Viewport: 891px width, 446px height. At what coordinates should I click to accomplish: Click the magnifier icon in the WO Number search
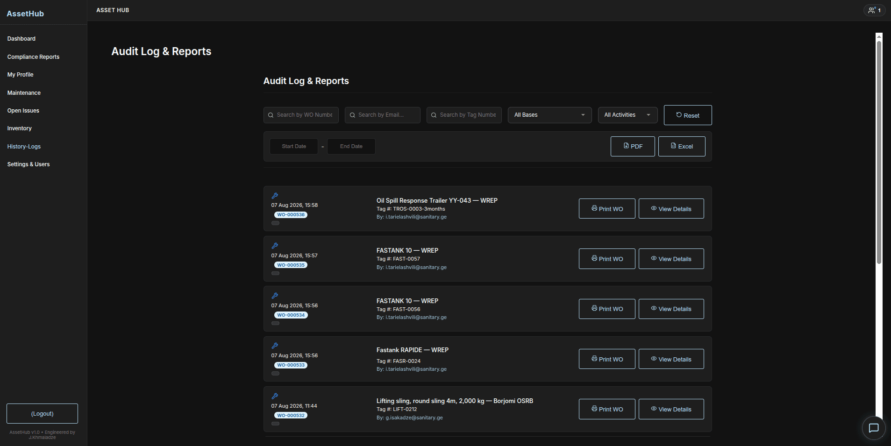(x=271, y=115)
